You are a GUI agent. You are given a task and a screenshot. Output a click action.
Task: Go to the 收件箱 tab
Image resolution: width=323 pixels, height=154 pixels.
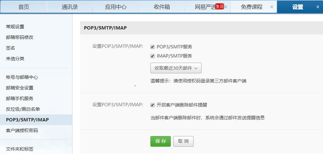(x=162, y=7)
